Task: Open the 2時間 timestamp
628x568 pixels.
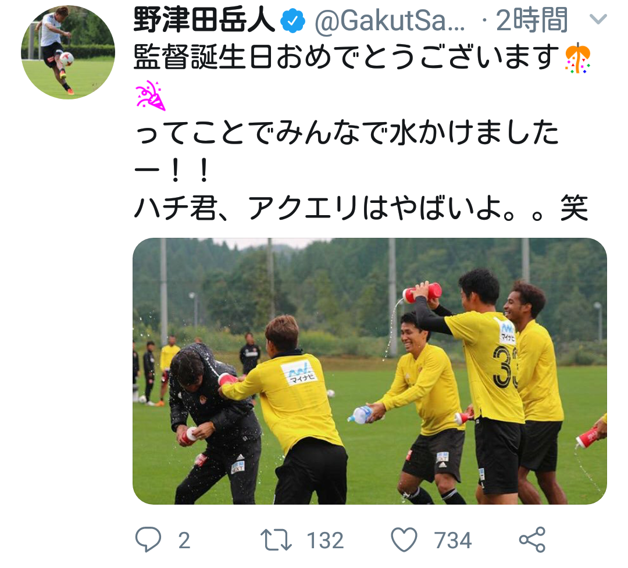Action: [x=532, y=20]
